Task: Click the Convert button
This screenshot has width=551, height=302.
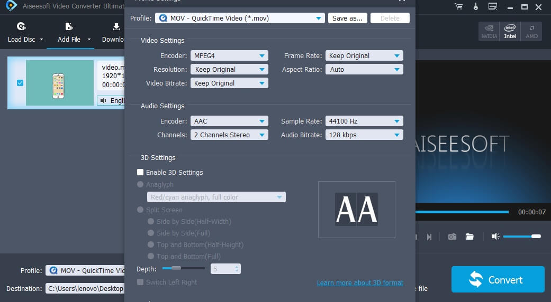Action: 498,279
